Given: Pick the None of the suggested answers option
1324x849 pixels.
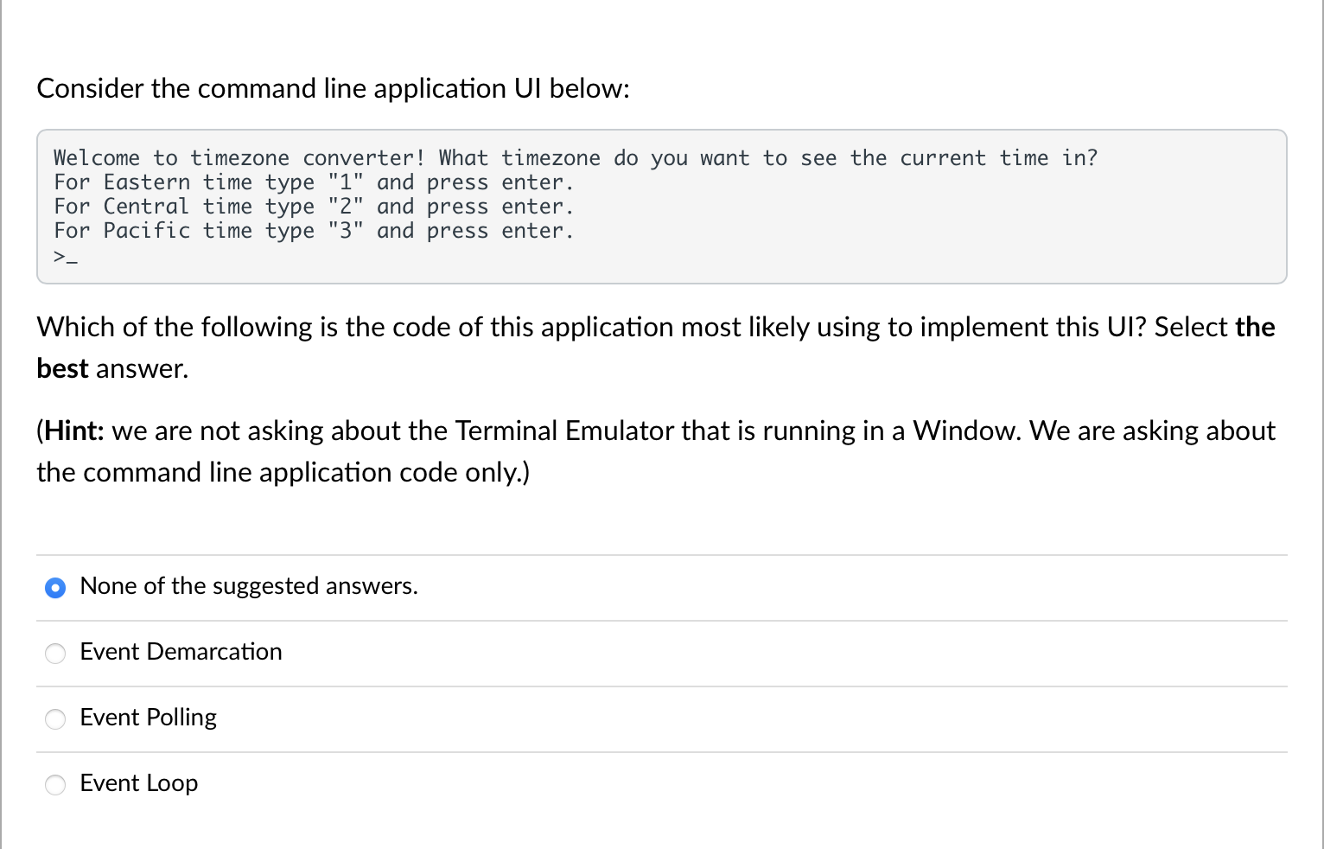Looking at the screenshot, I should coord(55,587).
